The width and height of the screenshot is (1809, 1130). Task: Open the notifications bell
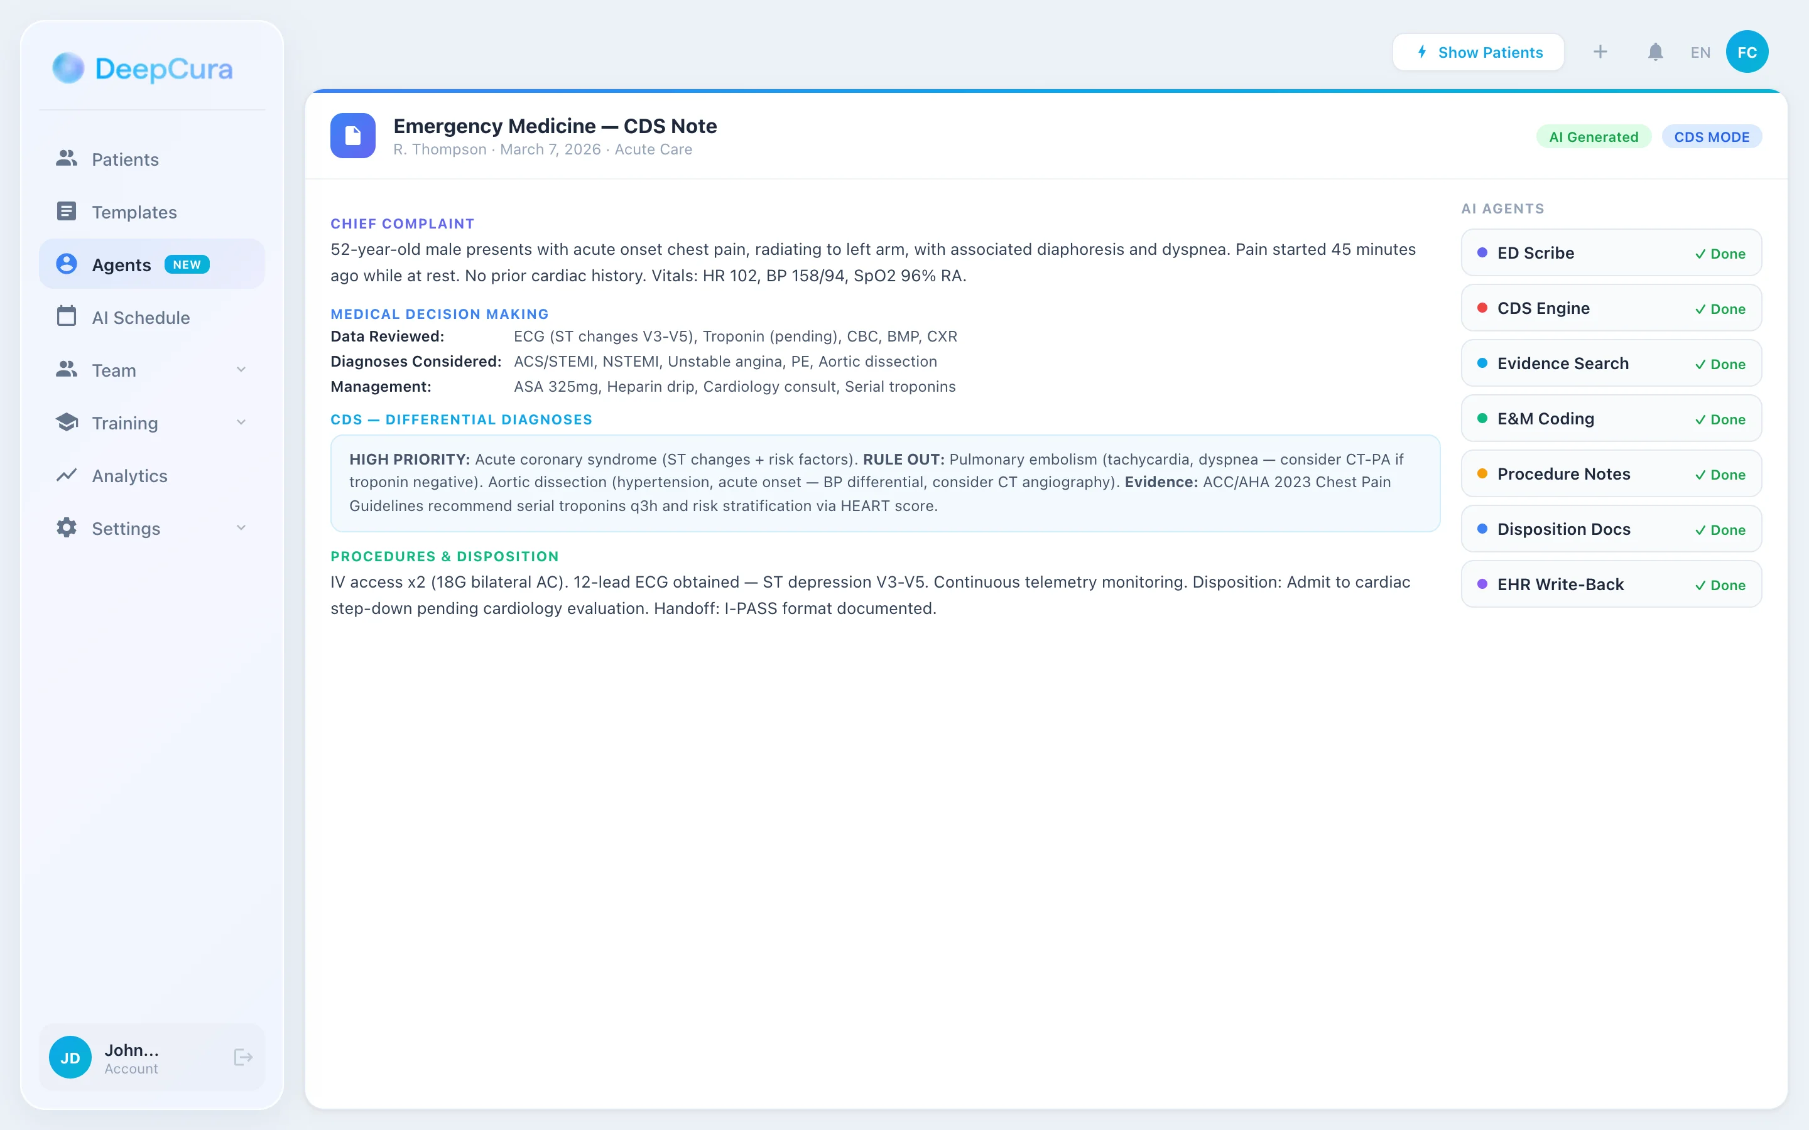tap(1654, 51)
